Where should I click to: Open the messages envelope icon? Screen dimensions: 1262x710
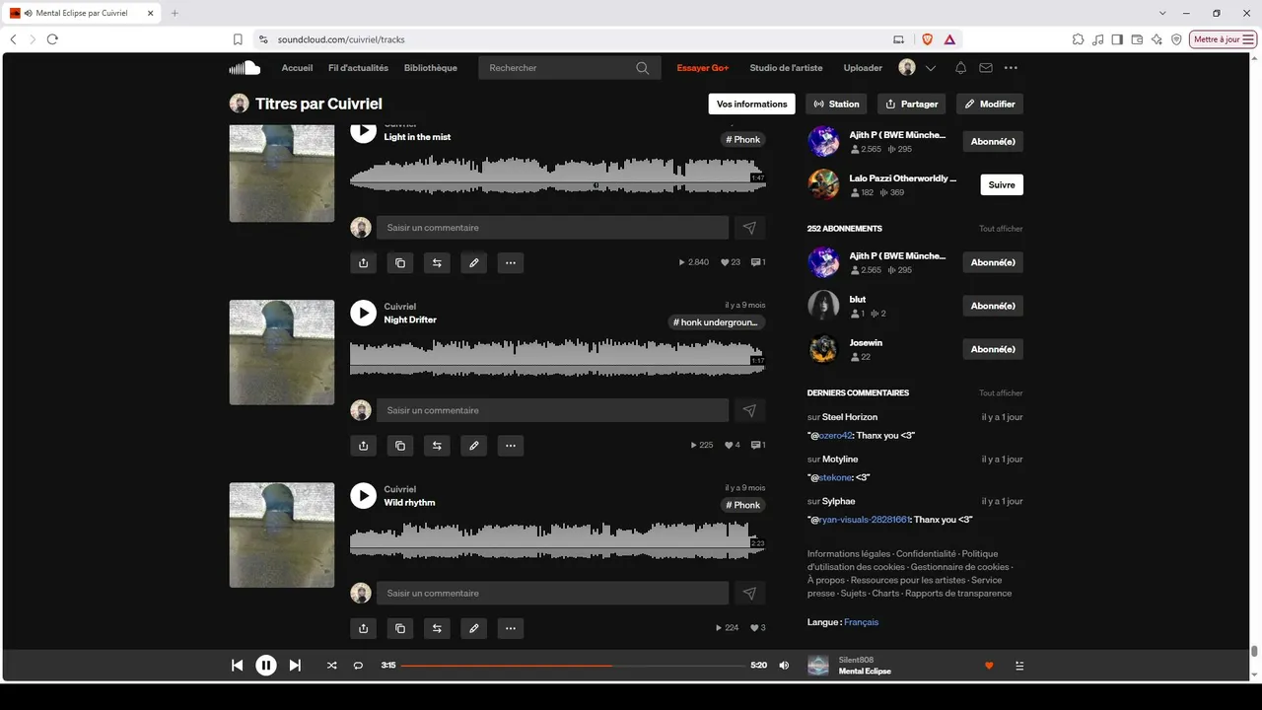tap(985, 68)
